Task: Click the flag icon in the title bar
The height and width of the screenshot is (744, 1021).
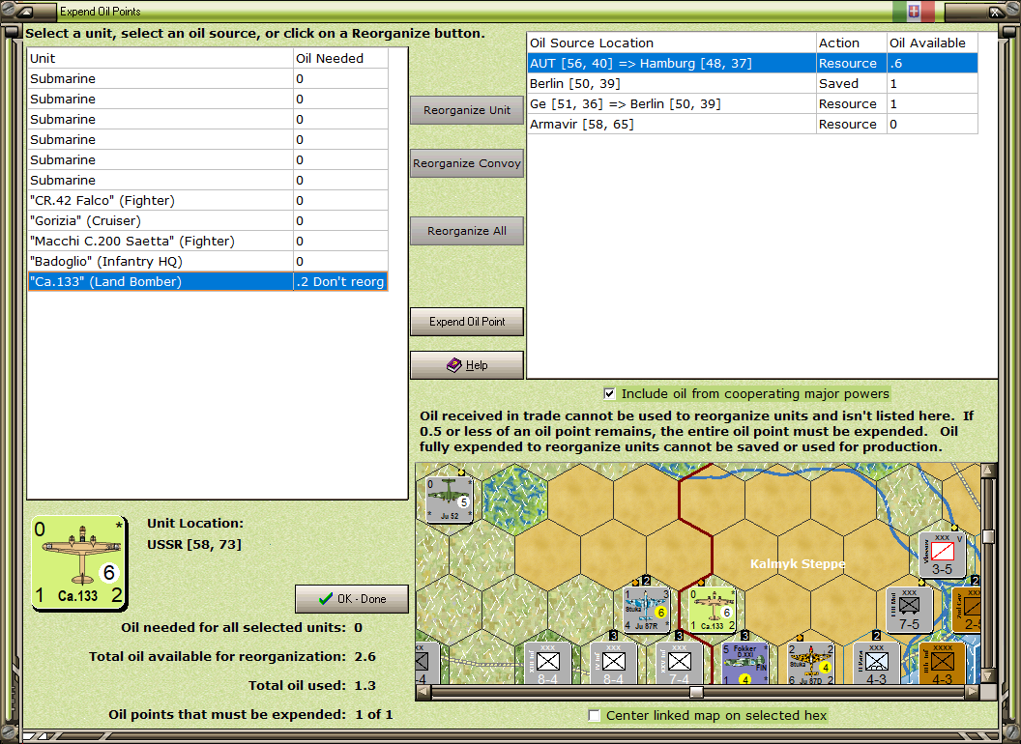Action: (x=914, y=11)
